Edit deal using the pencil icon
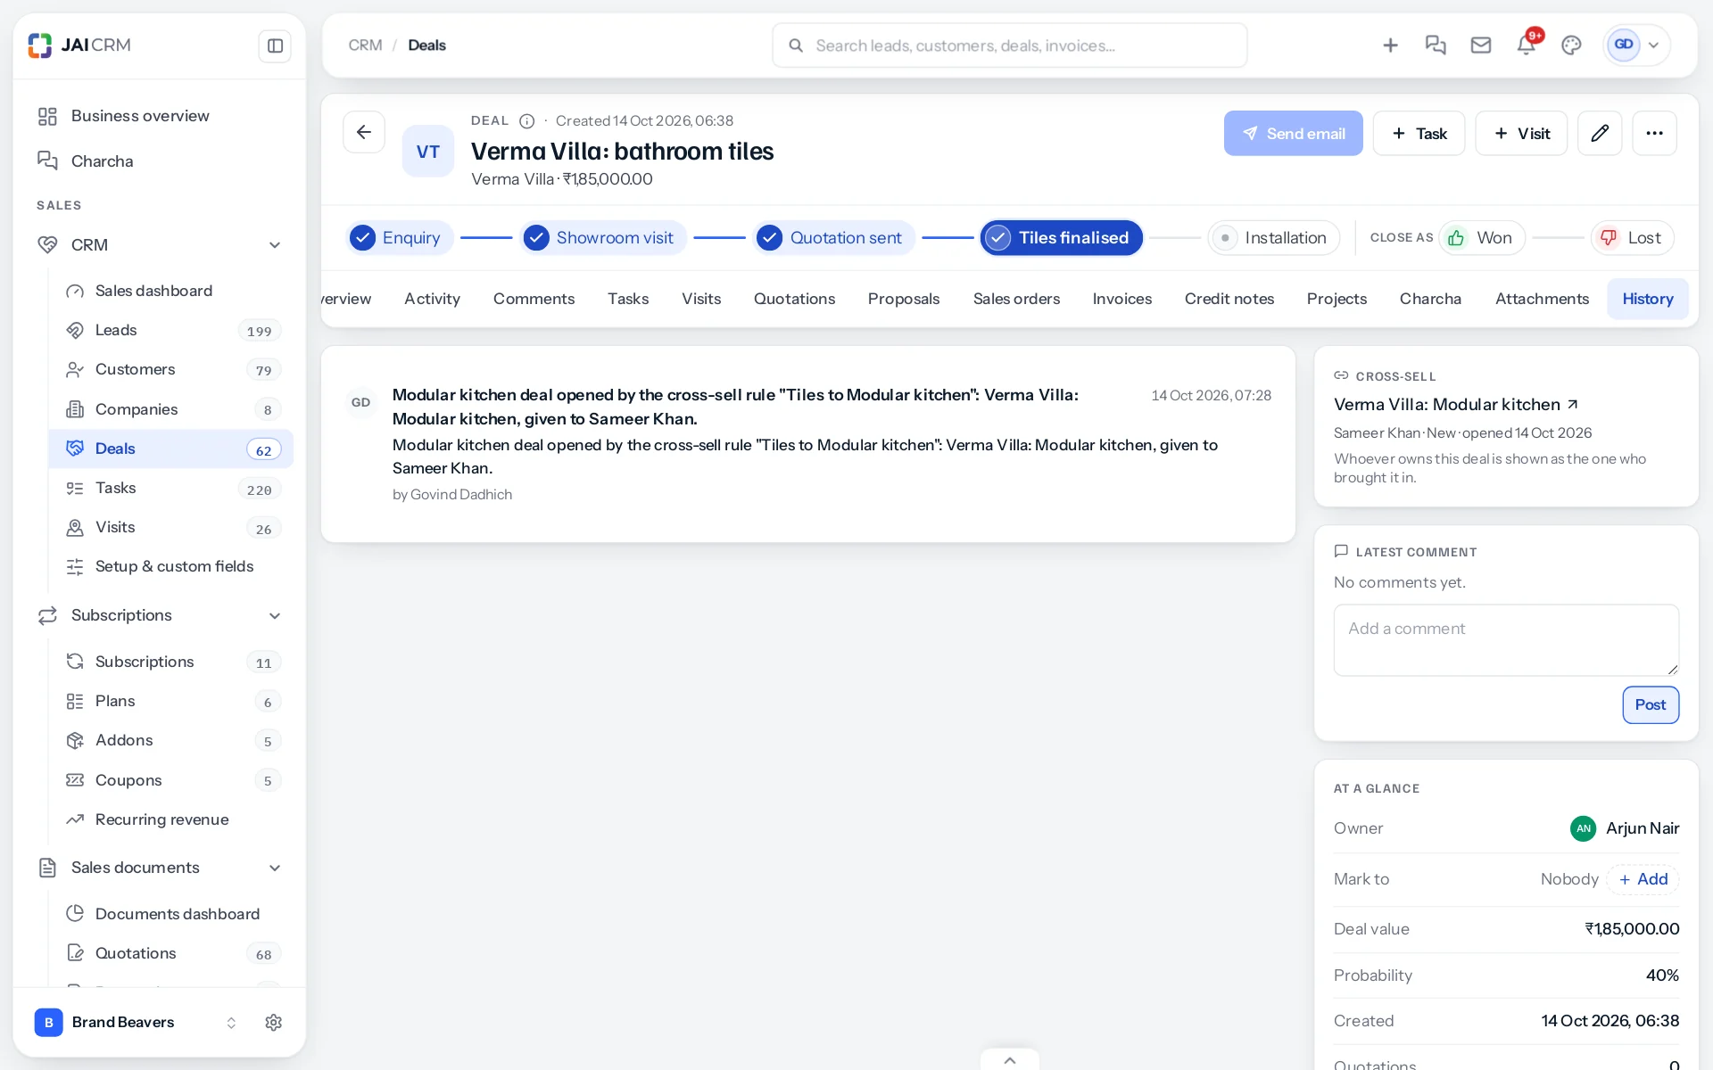The width and height of the screenshot is (1713, 1070). coord(1600,133)
